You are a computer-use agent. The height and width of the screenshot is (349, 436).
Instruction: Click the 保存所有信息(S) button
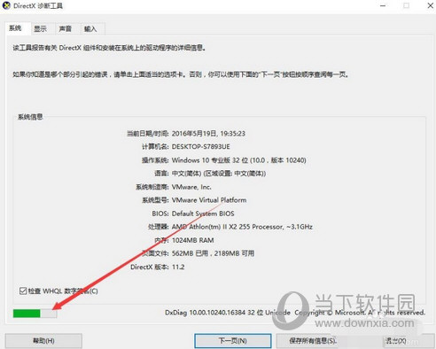[313, 341]
